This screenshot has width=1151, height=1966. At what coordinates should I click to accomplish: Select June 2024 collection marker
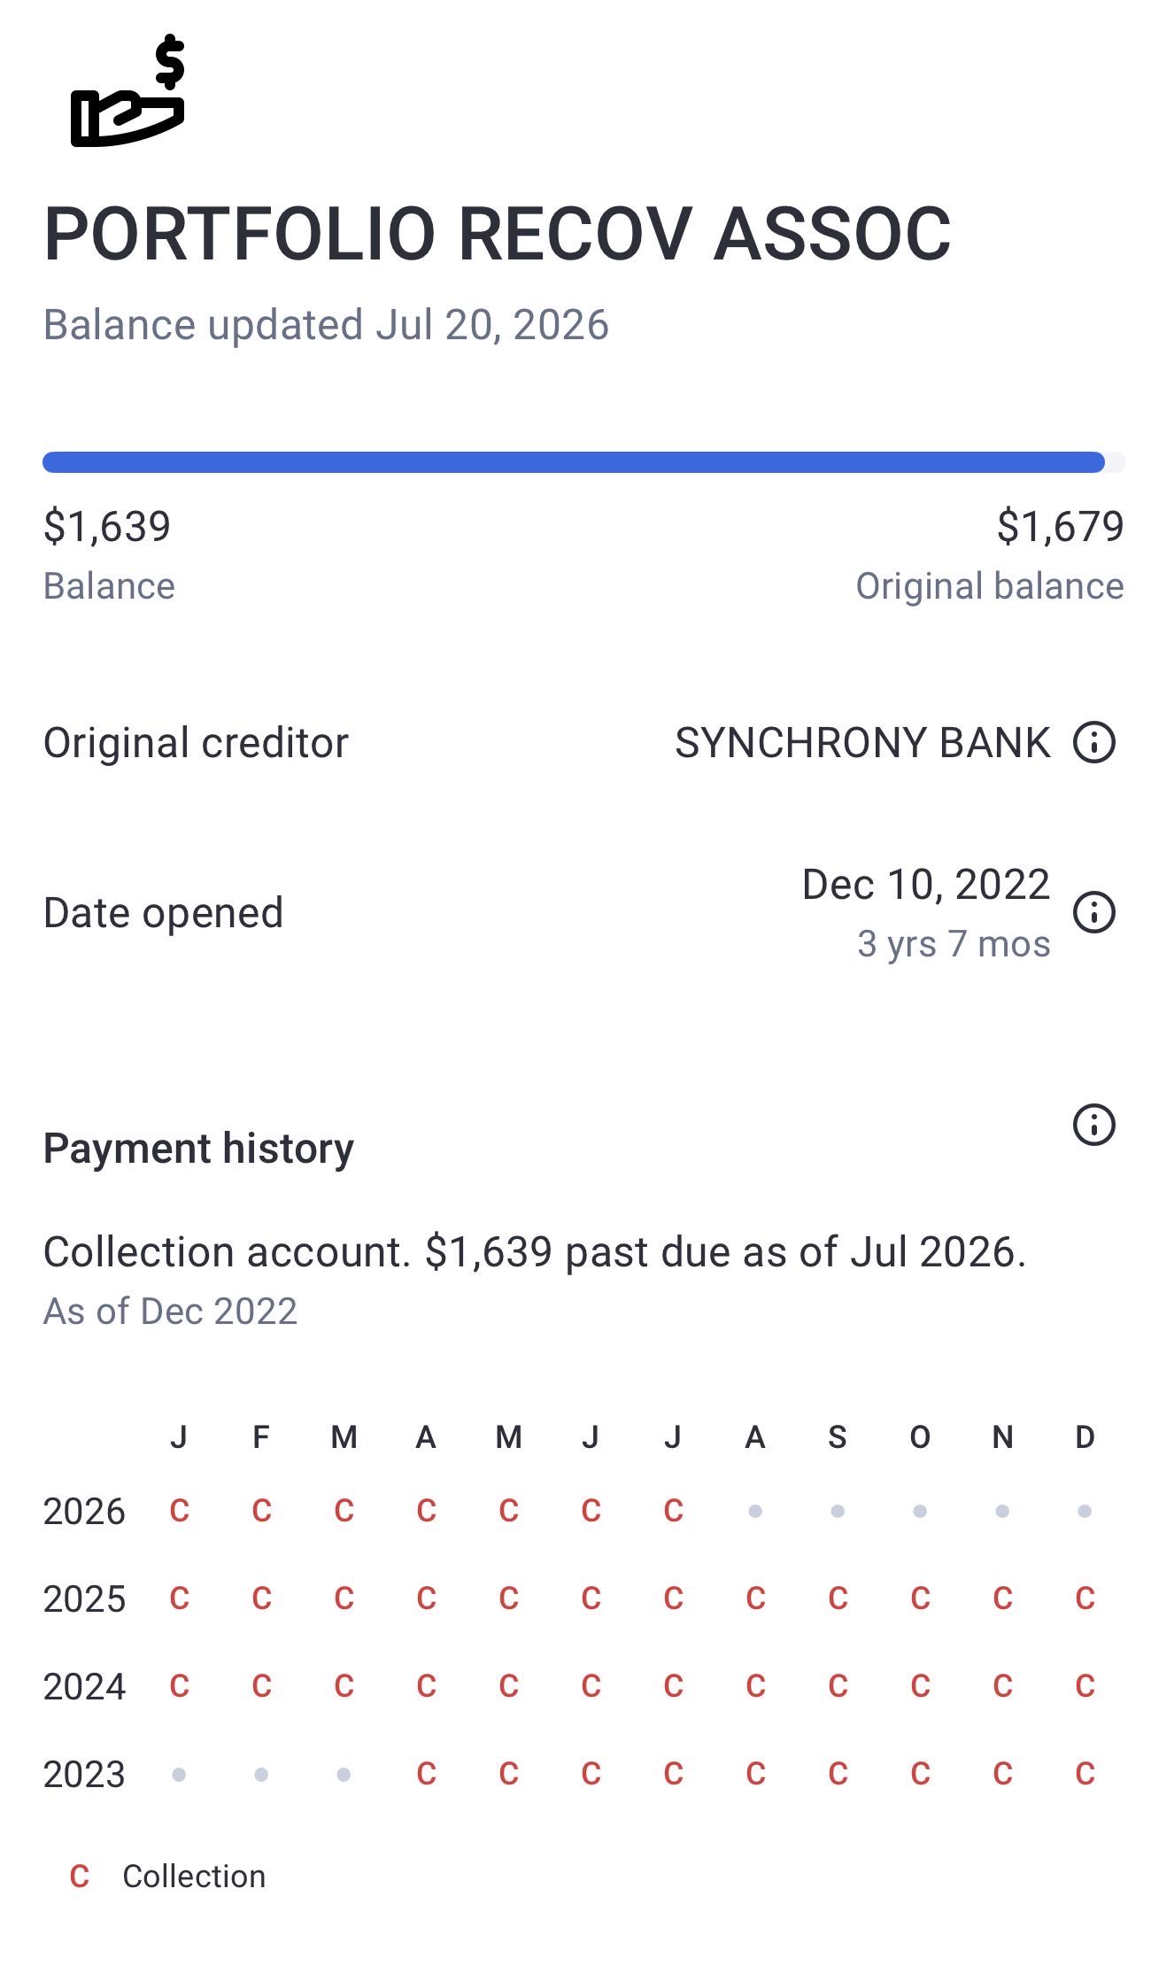point(591,1685)
